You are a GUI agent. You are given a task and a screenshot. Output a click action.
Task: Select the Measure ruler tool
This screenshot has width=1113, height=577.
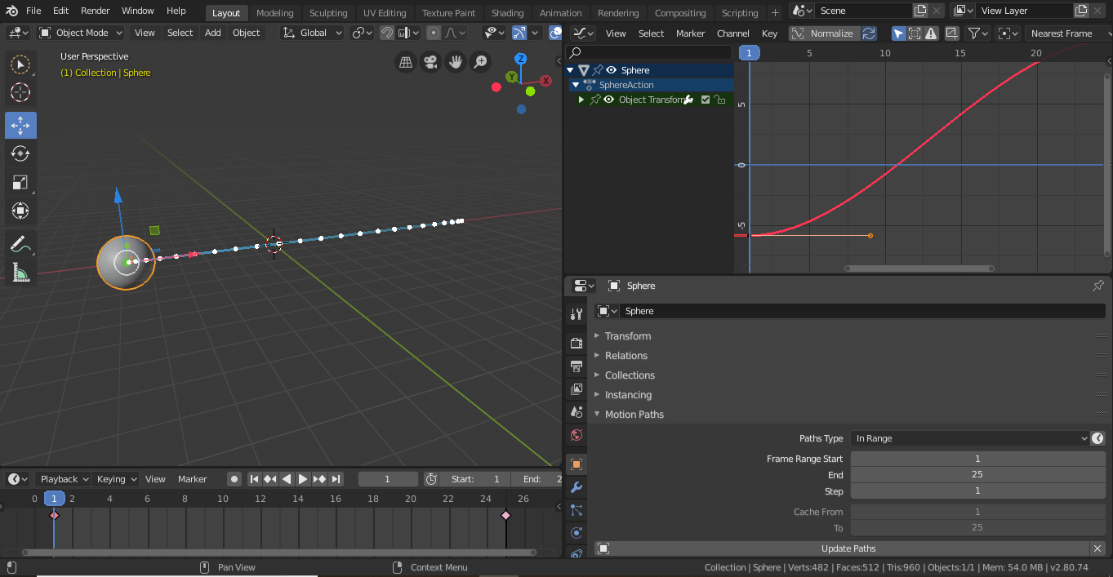tap(20, 272)
